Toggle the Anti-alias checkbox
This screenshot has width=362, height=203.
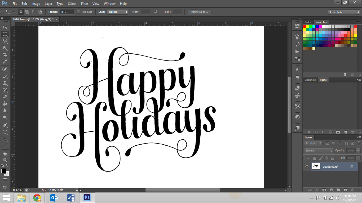[x=78, y=12]
